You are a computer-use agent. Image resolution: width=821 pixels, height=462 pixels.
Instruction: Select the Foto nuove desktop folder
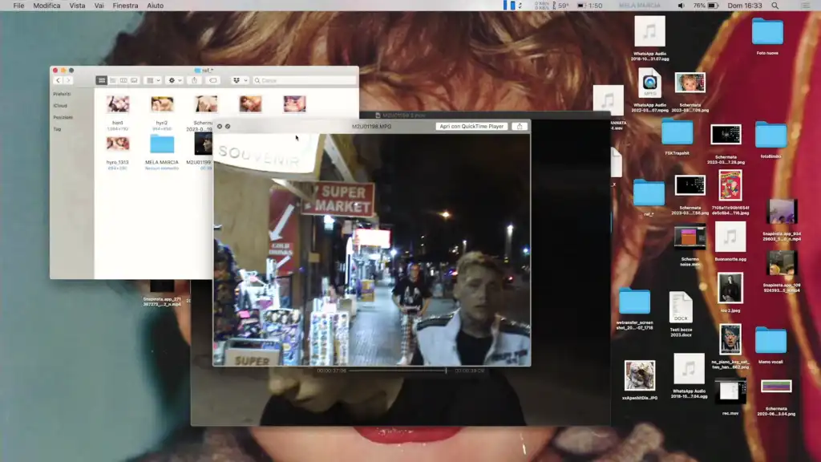point(767,32)
